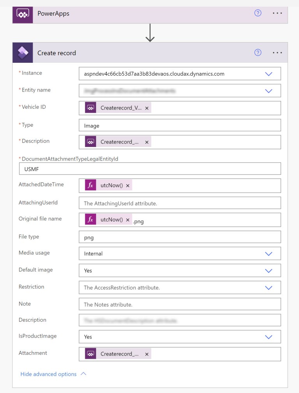Open the help icon on Create record step
Image resolution: width=299 pixels, height=393 pixels.
coord(258,52)
